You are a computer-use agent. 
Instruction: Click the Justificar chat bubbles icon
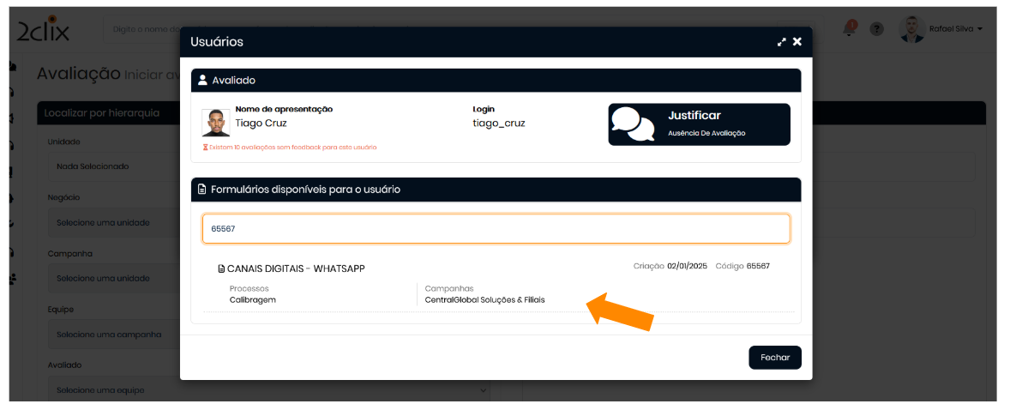click(x=633, y=124)
